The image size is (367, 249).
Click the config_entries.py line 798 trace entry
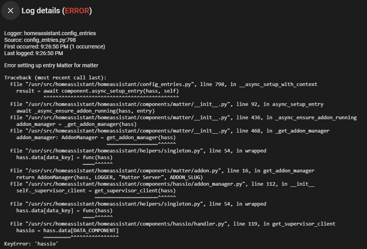pyautogui.click(x=164, y=84)
